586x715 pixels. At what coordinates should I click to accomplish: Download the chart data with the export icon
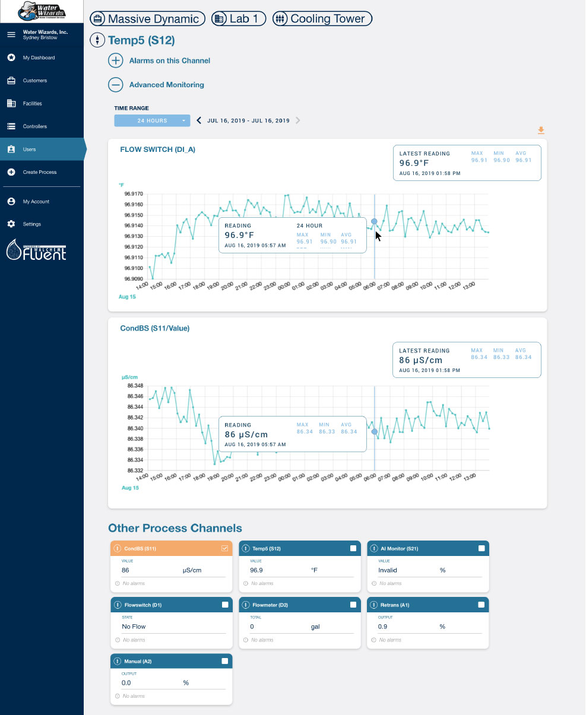point(540,130)
